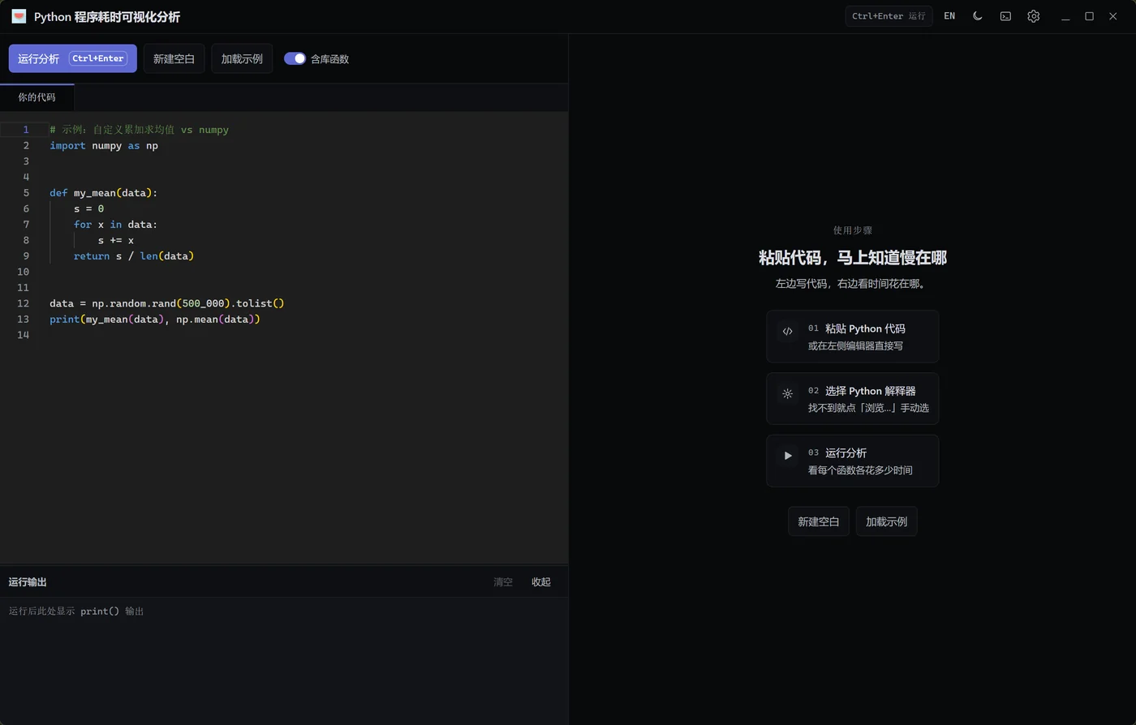Click the output placeholder 运行后此处显示 print() 输出

pyautogui.click(x=76, y=611)
